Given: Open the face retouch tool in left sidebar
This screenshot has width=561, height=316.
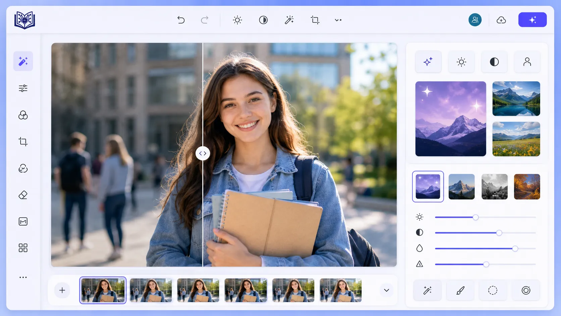Looking at the screenshot, I should 23,168.
